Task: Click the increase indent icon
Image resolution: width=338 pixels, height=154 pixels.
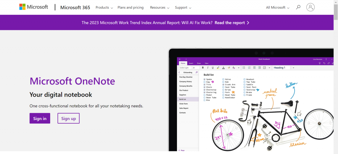Action: (259, 68)
